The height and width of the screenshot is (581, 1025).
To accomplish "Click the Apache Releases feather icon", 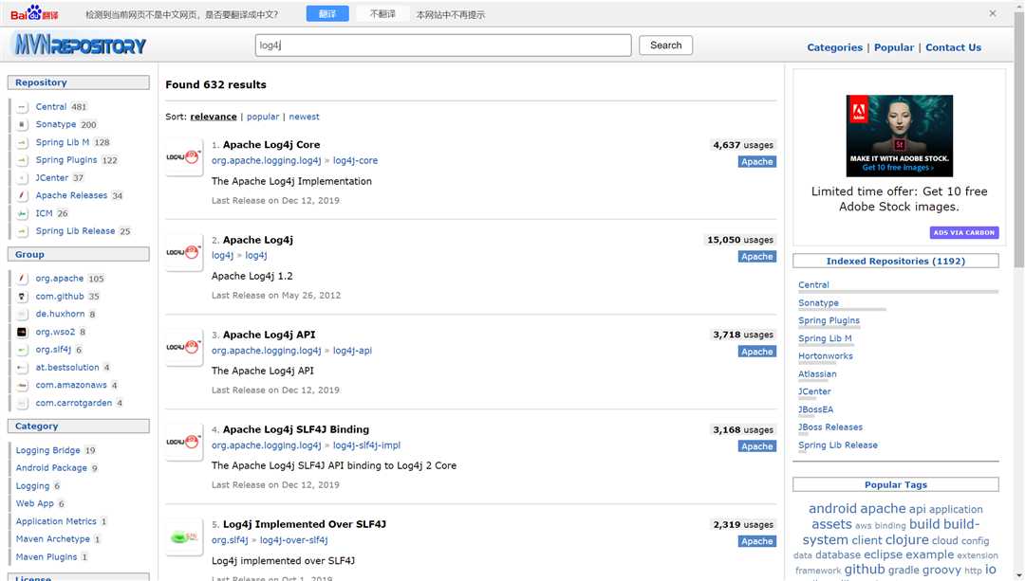I will coord(22,195).
